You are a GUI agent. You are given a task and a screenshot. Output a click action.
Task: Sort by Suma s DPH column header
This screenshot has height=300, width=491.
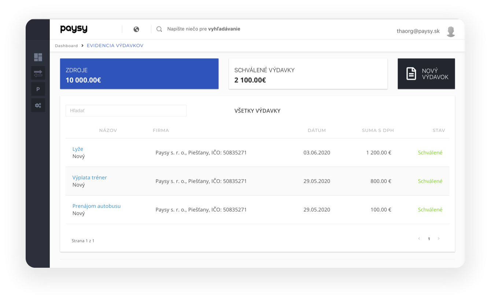[x=378, y=130]
